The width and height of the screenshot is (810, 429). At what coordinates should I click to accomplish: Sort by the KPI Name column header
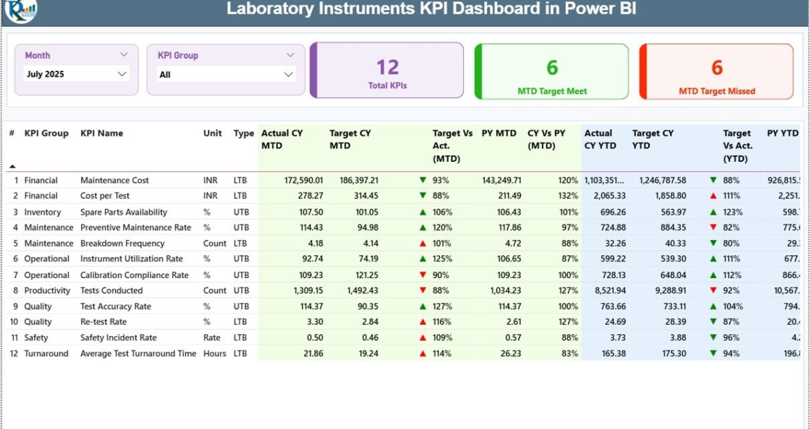tap(102, 133)
